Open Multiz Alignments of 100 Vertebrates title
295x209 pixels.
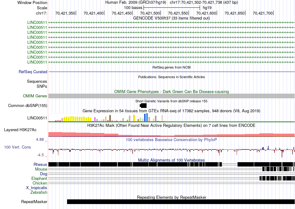(171, 160)
